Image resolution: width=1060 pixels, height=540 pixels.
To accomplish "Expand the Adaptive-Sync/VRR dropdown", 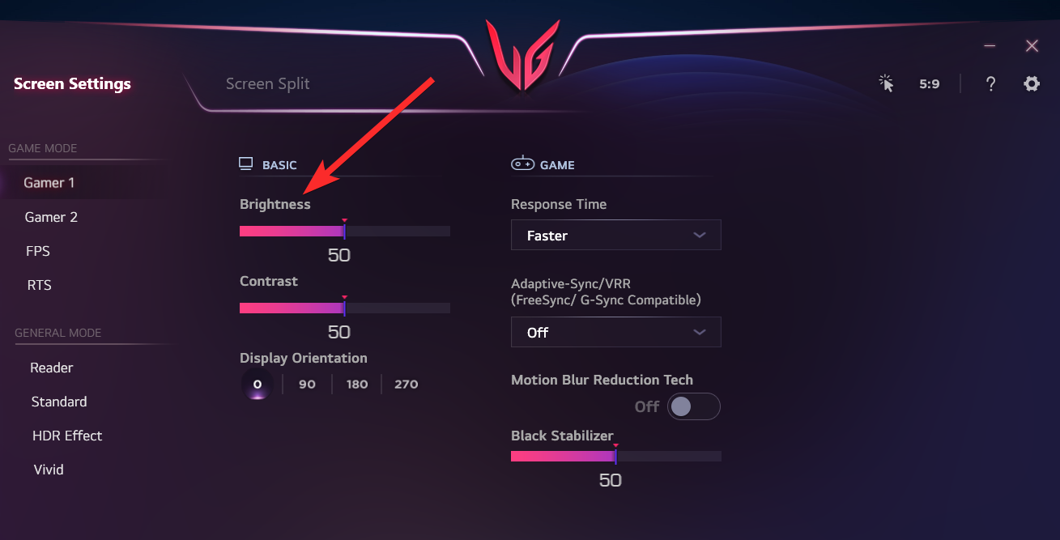I will 615,332.
